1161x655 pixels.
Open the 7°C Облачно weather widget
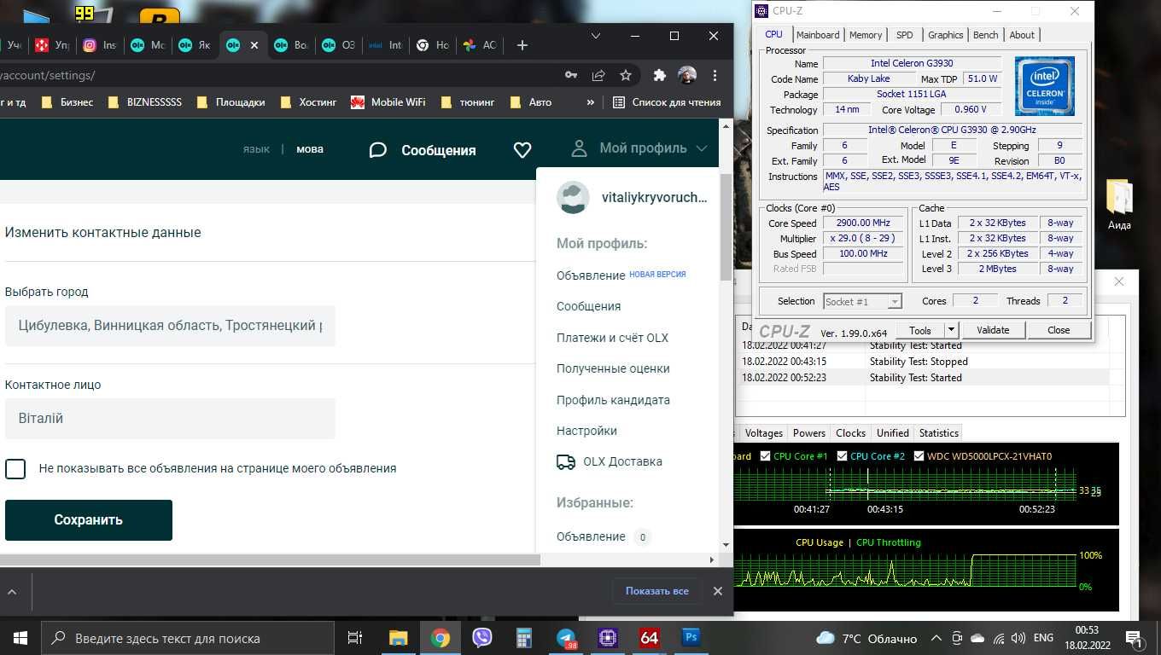tap(866, 638)
